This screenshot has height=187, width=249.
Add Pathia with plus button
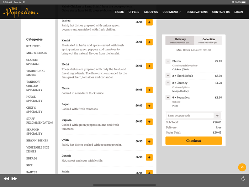pyautogui.click(x=149, y=172)
